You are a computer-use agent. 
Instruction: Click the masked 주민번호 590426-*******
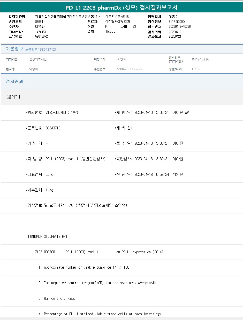[130, 69]
